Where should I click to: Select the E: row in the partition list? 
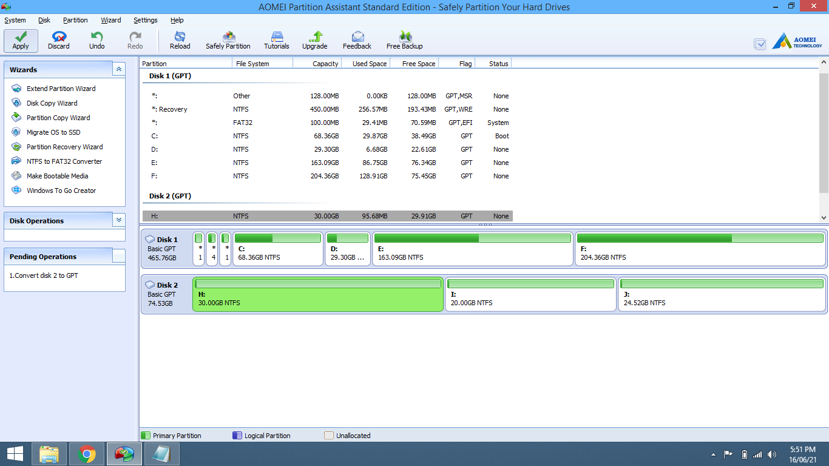pos(328,163)
